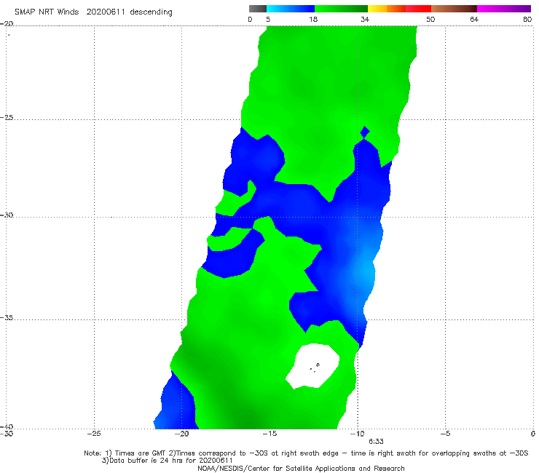Click the bottom-axis longitude label '-5'
This screenshot has height=473, width=539.
click(x=445, y=434)
